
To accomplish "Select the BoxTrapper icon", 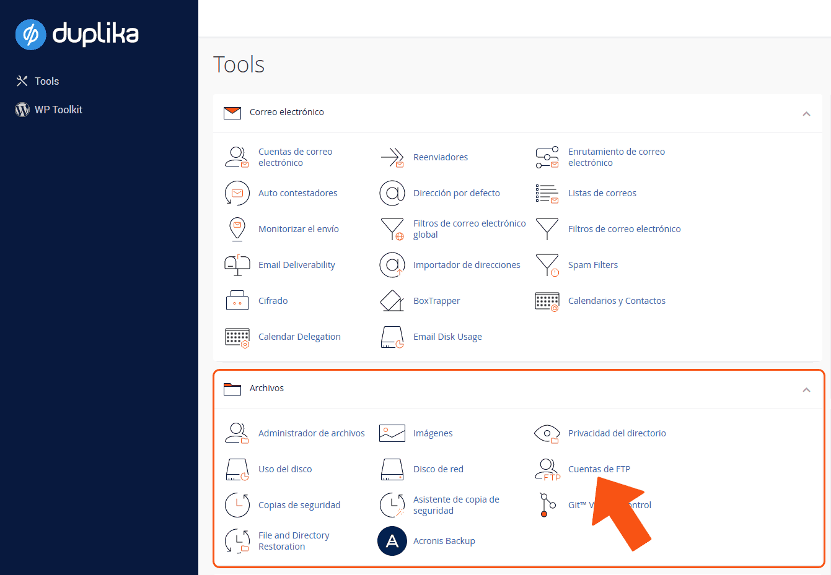I will point(392,301).
